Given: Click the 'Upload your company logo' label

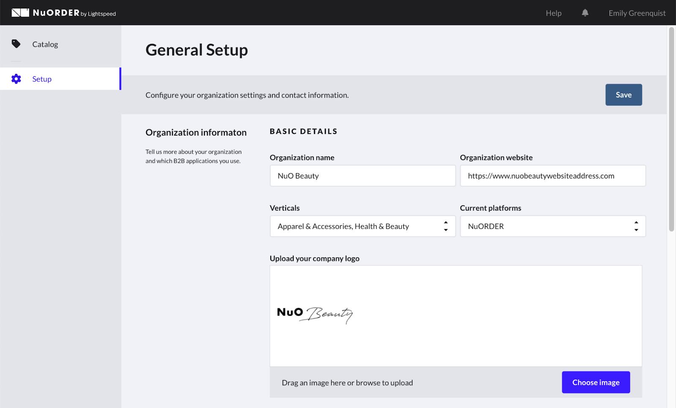Looking at the screenshot, I should (x=314, y=259).
